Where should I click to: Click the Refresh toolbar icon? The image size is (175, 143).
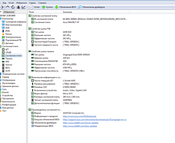(13, 7)
